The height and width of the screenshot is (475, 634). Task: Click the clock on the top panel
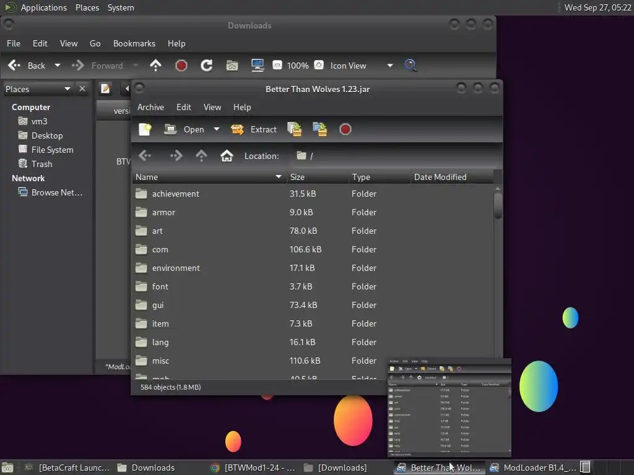click(597, 7)
